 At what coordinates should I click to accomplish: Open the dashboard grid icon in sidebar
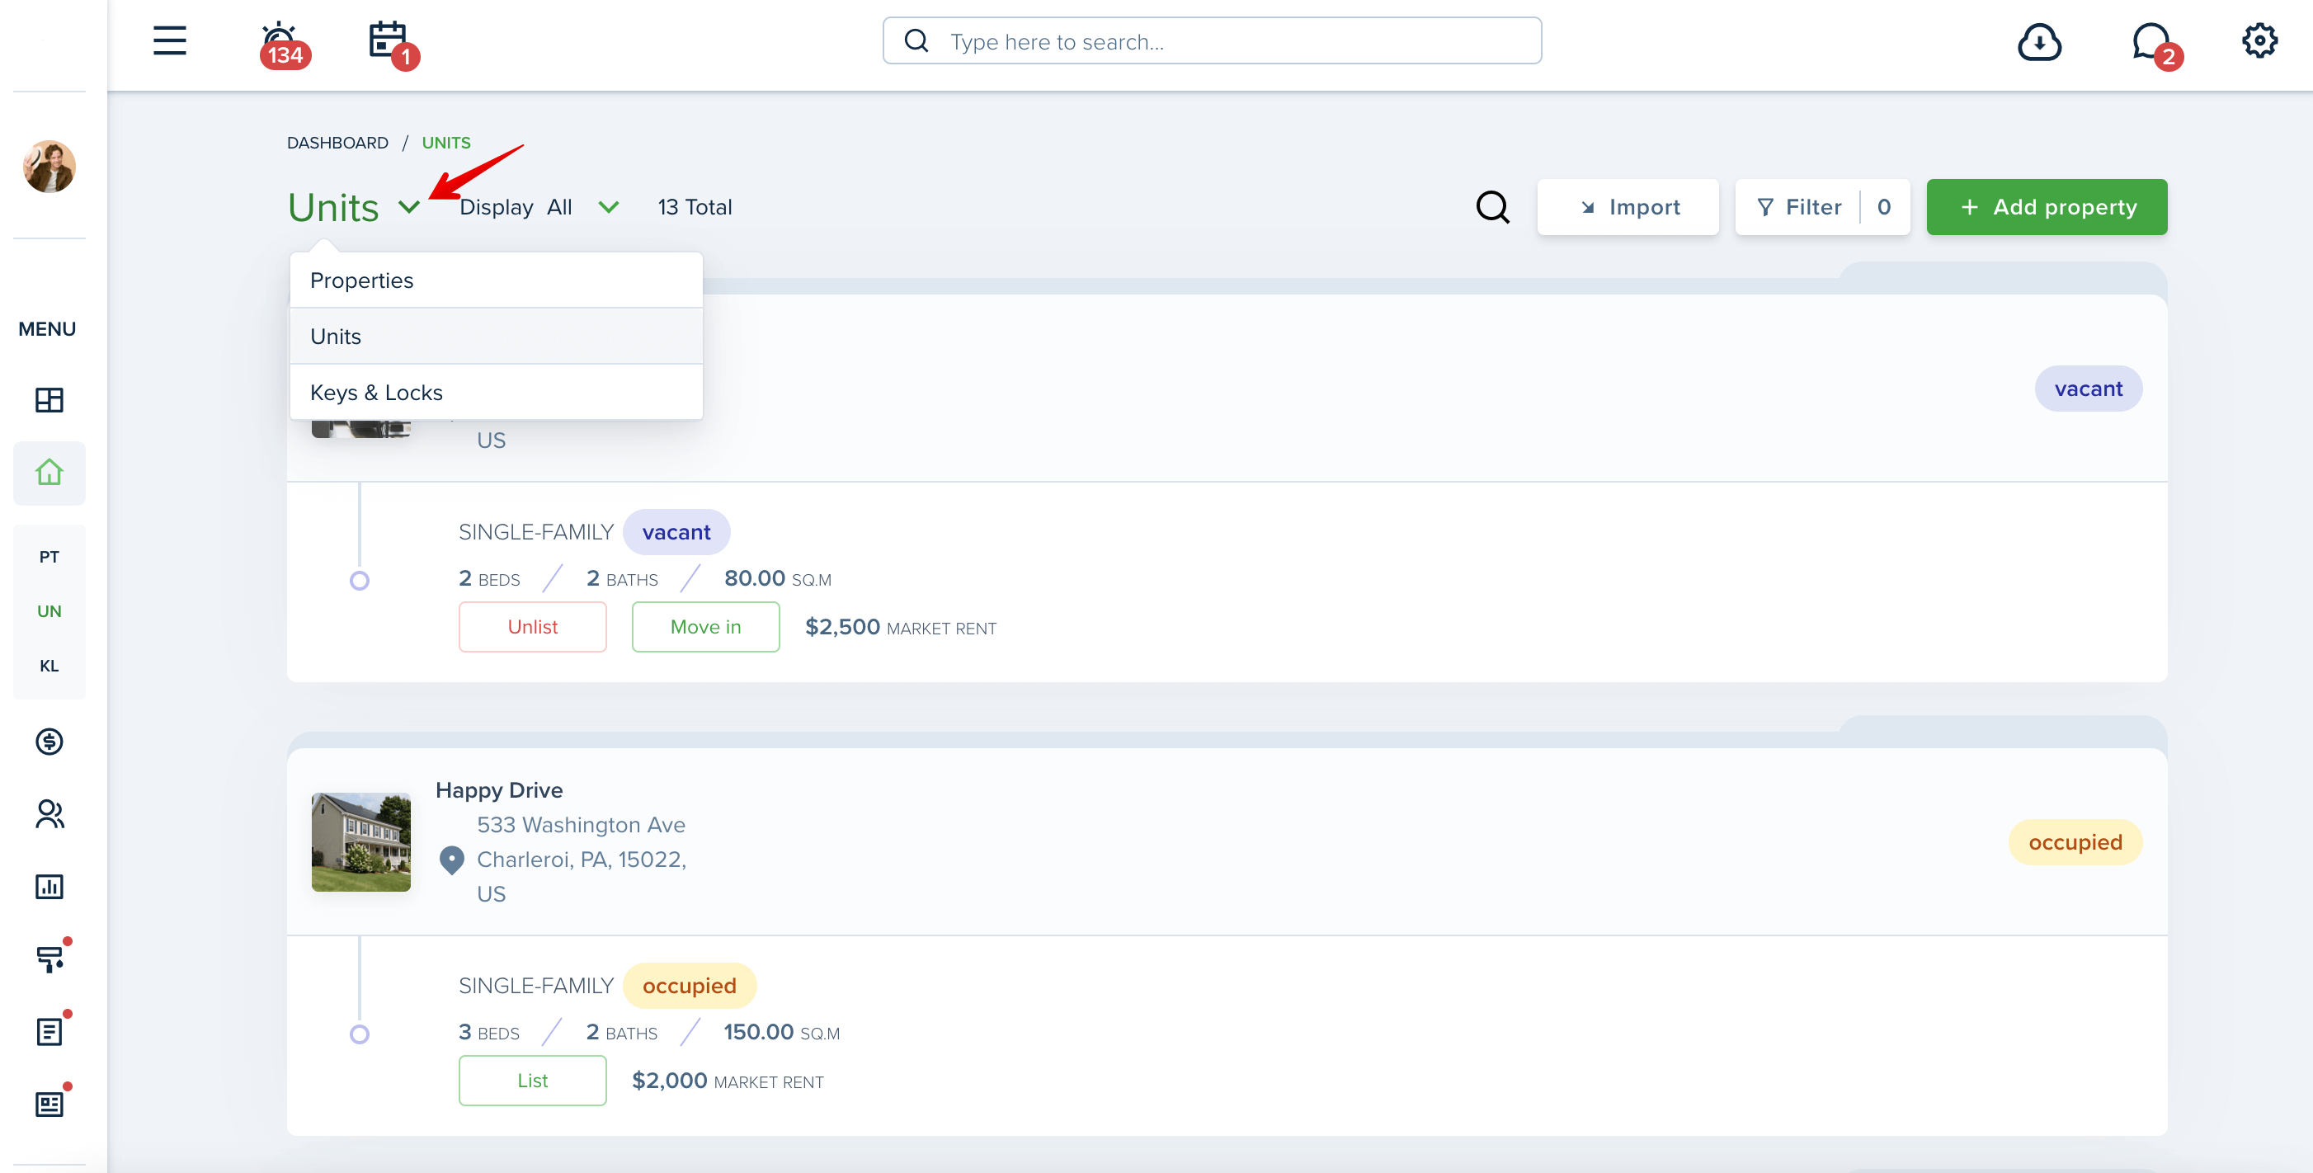tap(49, 400)
